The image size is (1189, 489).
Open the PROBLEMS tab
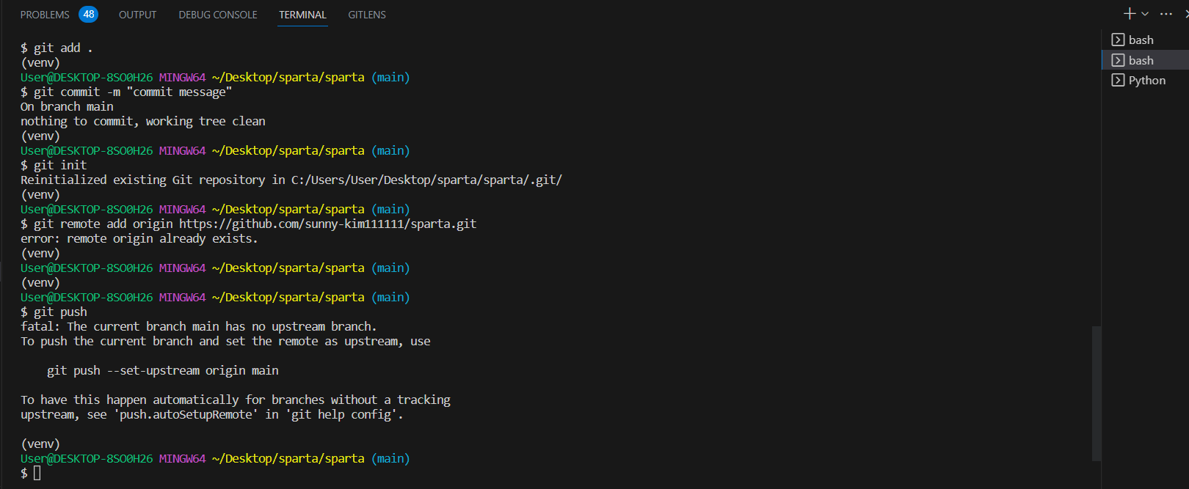click(x=45, y=15)
